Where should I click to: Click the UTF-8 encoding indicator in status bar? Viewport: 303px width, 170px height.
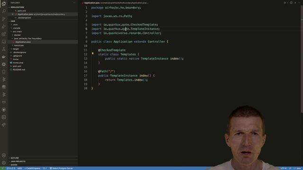tap(283, 168)
